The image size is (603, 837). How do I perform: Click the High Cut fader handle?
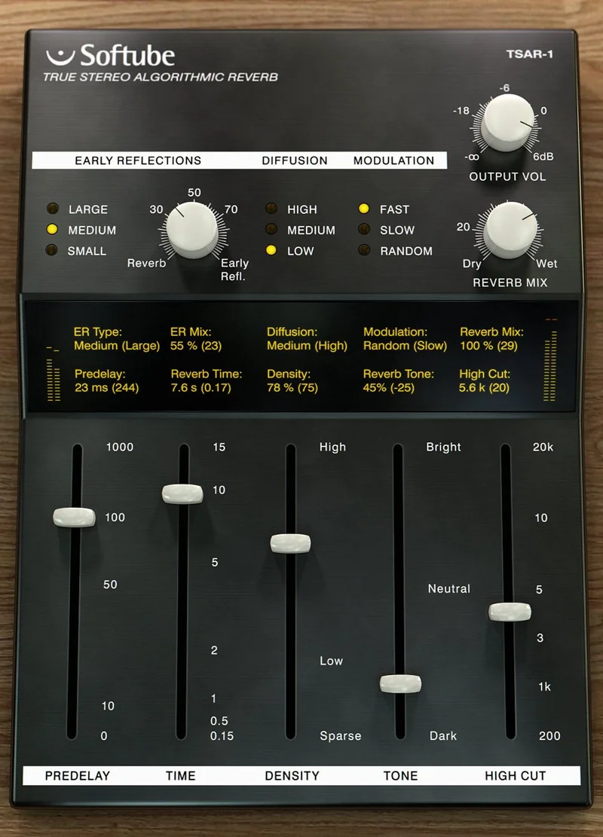coord(510,612)
